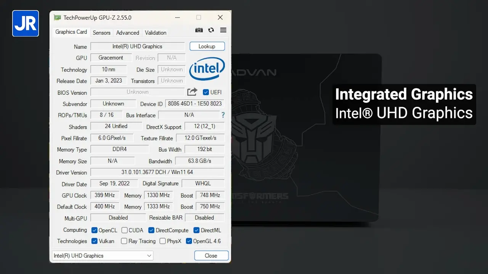Click the Boost 748 MHz value
This screenshot has height=274, width=488.
coord(210,195)
